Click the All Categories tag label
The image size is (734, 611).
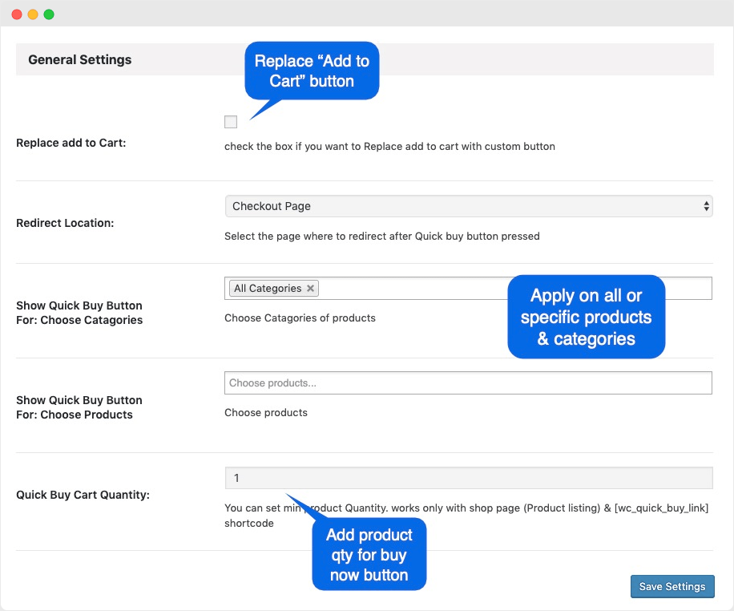pyautogui.click(x=268, y=289)
